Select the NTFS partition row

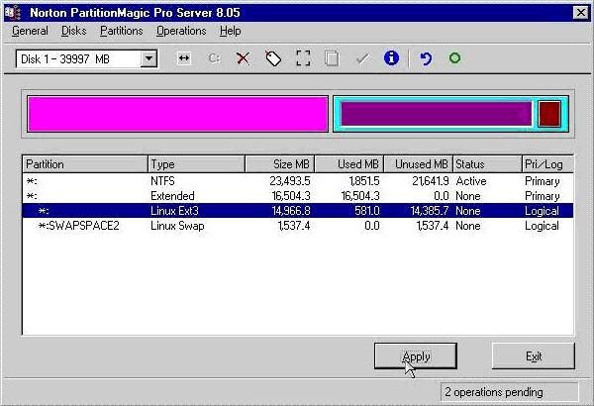298,181
